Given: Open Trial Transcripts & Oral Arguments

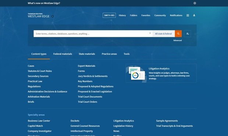Looking at the screenshot, I should pos(174,126).
